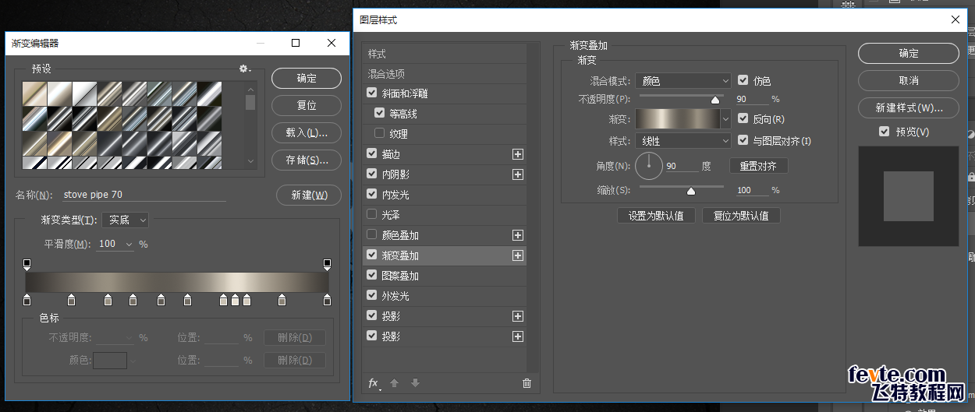The height and width of the screenshot is (412, 975).
Task: Open the 样式 dropdown showing 线性
Action: pos(682,141)
